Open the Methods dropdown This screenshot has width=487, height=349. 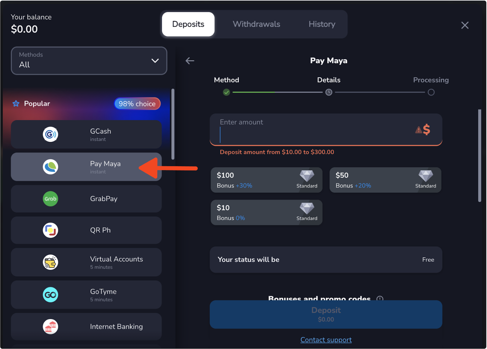click(x=89, y=60)
